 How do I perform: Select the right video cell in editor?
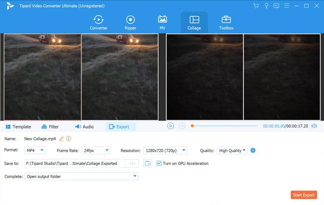(120, 77)
